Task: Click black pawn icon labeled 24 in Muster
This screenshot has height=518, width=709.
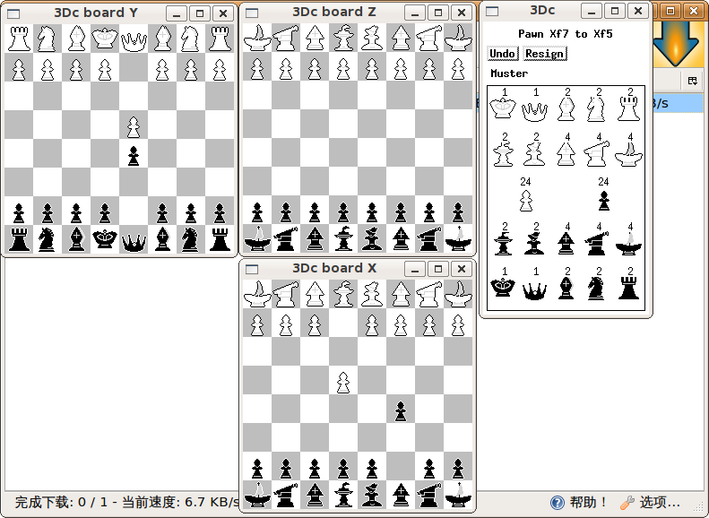Action: click(x=603, y=200)
